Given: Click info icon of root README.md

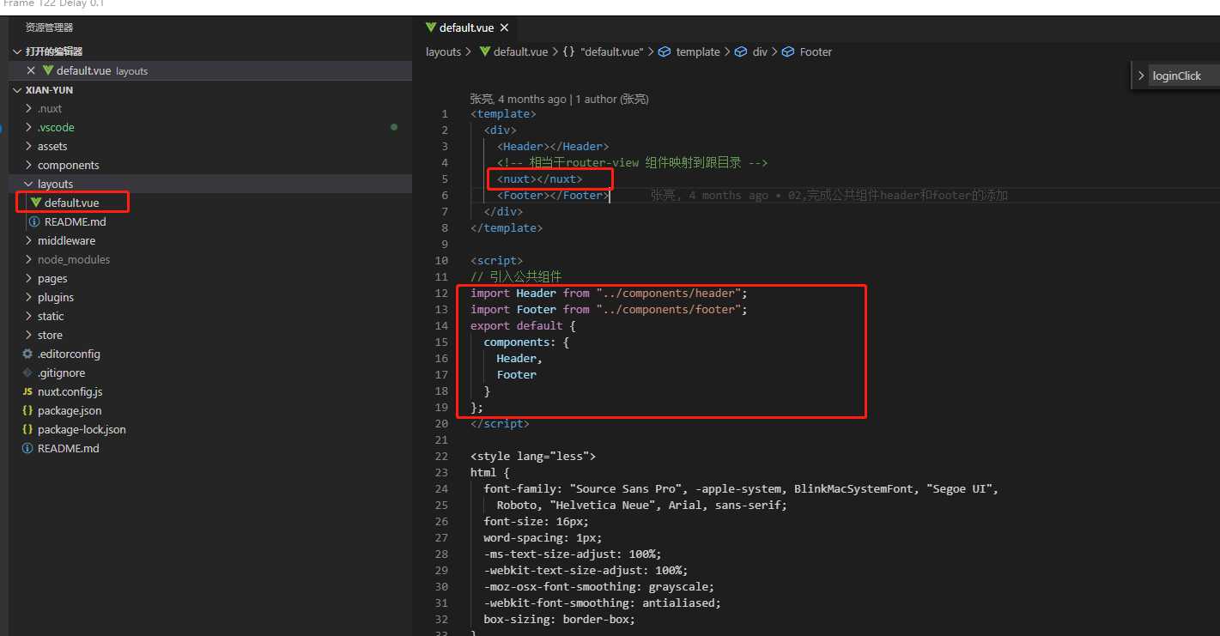Looking at the screenshot, I should pos(27,448).
